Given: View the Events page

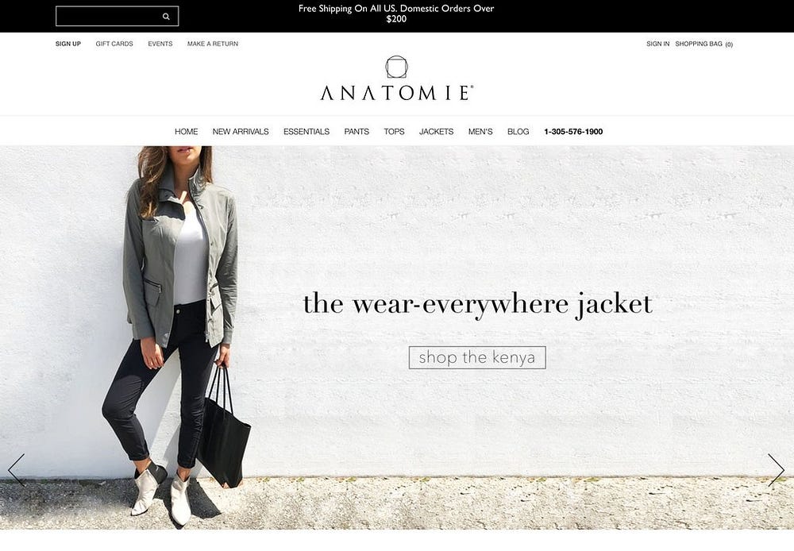Looking at the screenshot, I should [160, 44].
